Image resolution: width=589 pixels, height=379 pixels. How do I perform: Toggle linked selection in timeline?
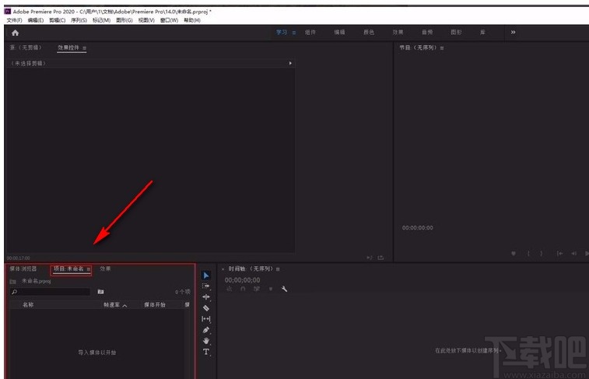point(257,289)
